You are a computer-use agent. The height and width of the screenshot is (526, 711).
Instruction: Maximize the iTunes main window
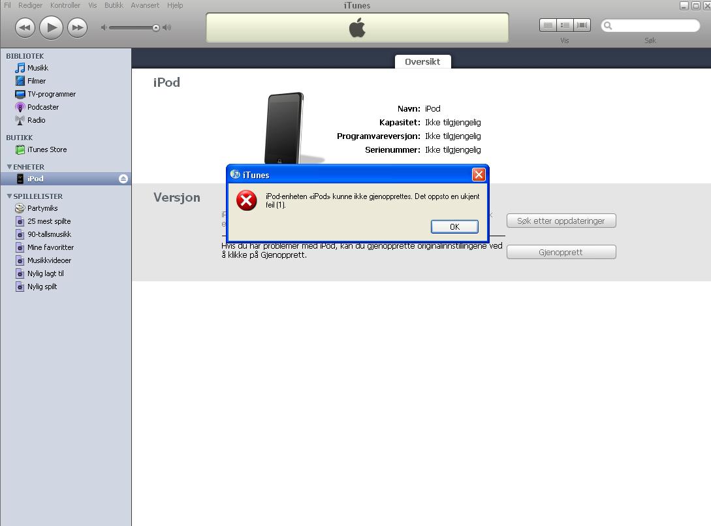tap(695, 6)
